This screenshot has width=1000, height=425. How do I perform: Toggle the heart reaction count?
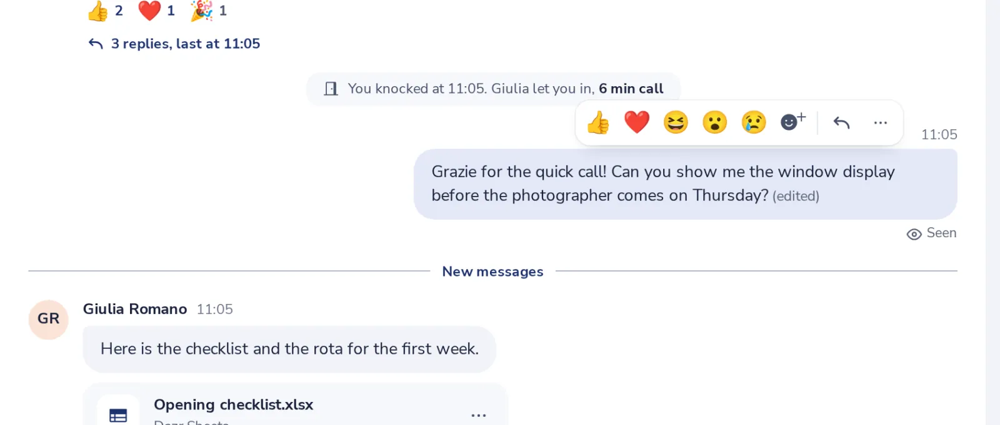[x=156, y=11]
